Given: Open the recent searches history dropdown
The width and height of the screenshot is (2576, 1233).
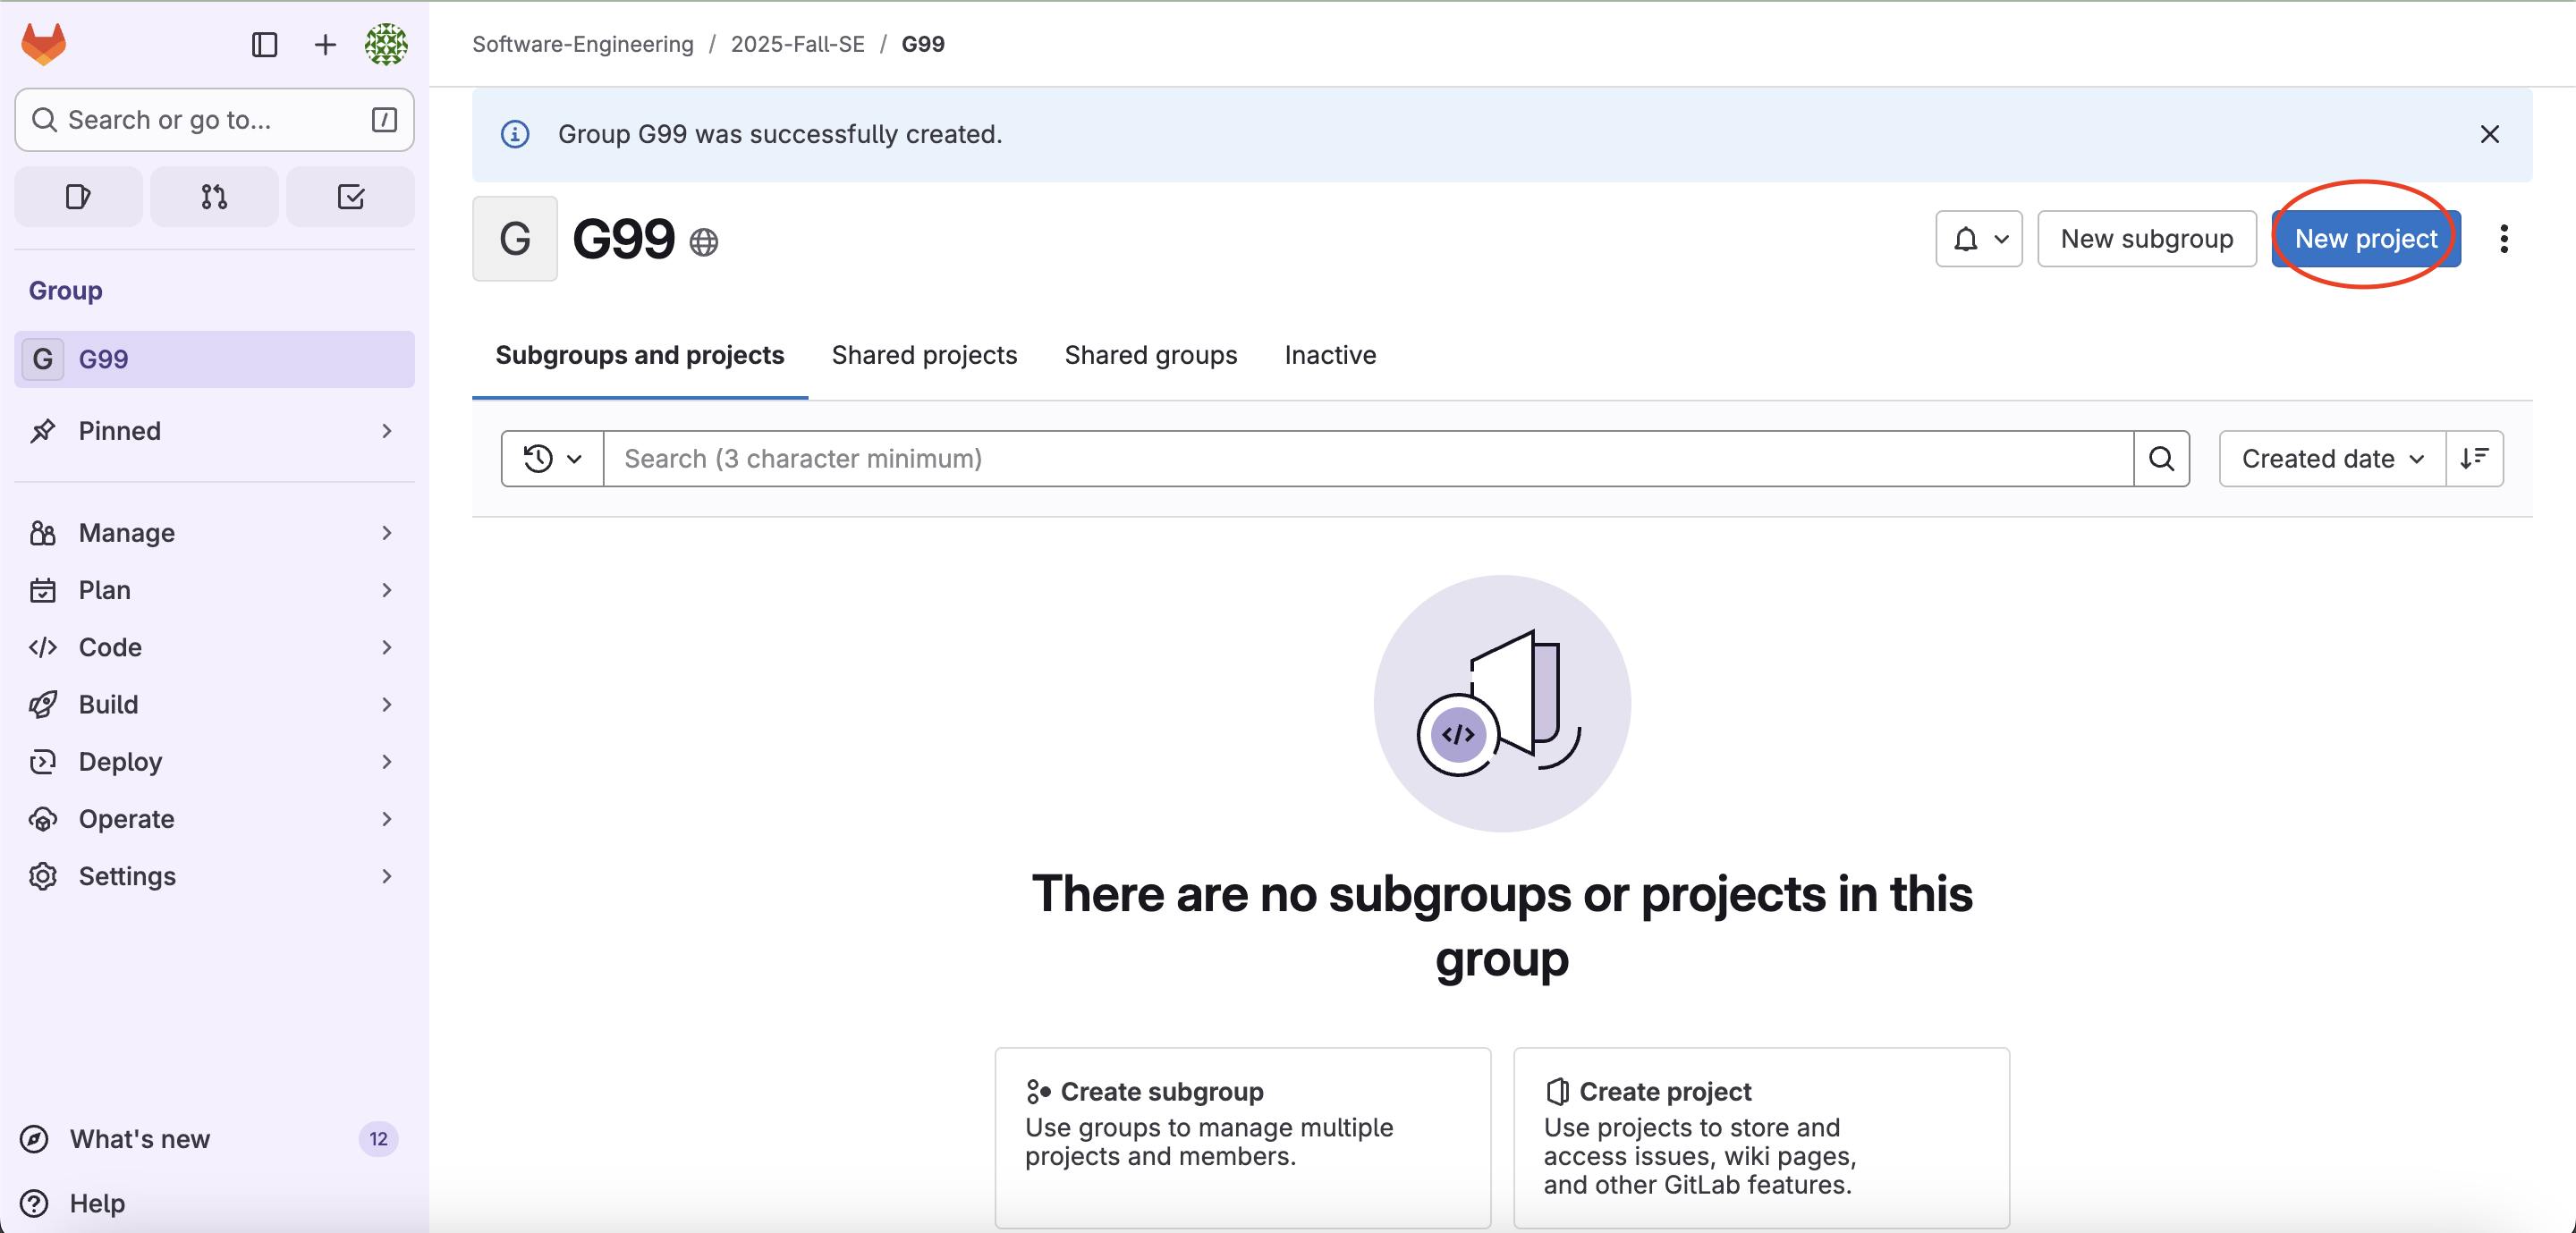Looking at the screenshot, I should click(552, 459).
